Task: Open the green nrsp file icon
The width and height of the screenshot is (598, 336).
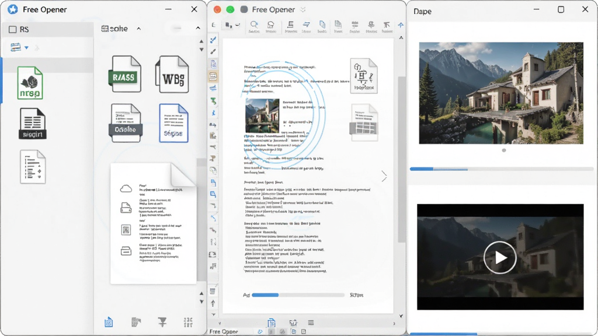Action: coord(30,83)
